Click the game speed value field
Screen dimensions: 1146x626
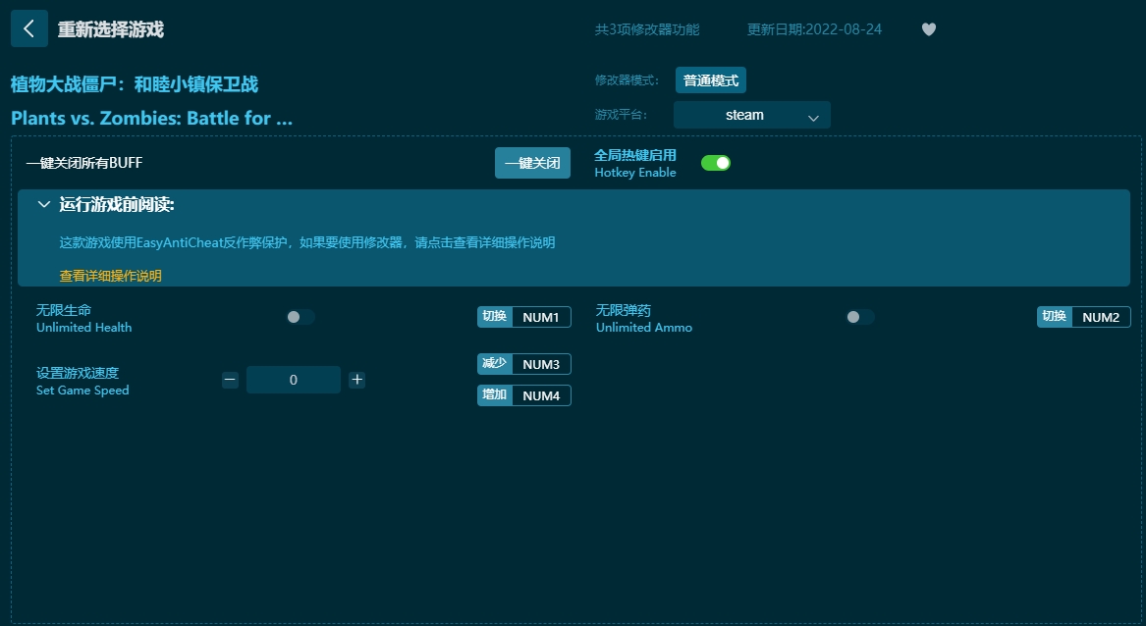pos(293,380)
